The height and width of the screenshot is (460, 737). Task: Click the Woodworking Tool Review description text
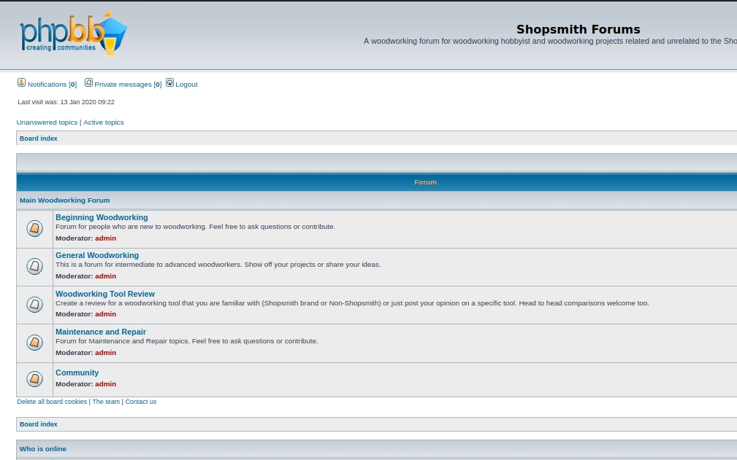(352, 303)
